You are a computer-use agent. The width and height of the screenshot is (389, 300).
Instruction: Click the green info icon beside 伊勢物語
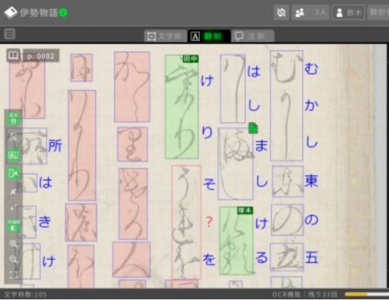pos(64,12)
